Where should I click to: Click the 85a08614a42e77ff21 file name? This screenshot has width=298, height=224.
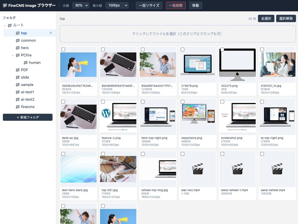click(x=157, y=86)
